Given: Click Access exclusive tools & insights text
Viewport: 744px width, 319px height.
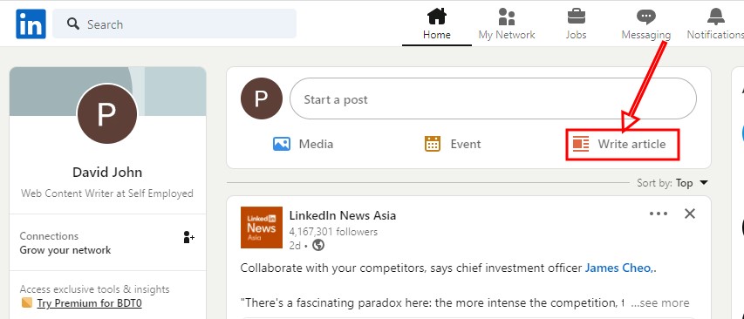Looking at the screenshot, I should (x=95, y=289).
